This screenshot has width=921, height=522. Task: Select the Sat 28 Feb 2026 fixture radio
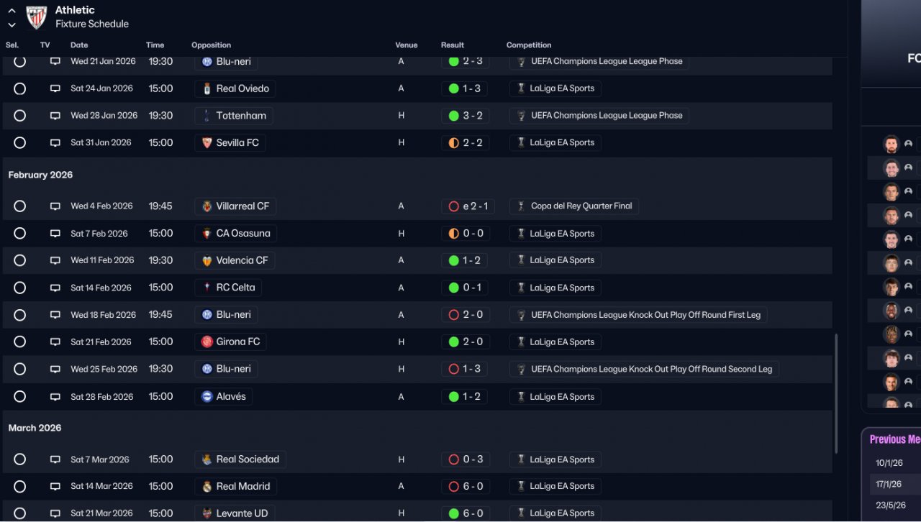[x=19, y=397]
